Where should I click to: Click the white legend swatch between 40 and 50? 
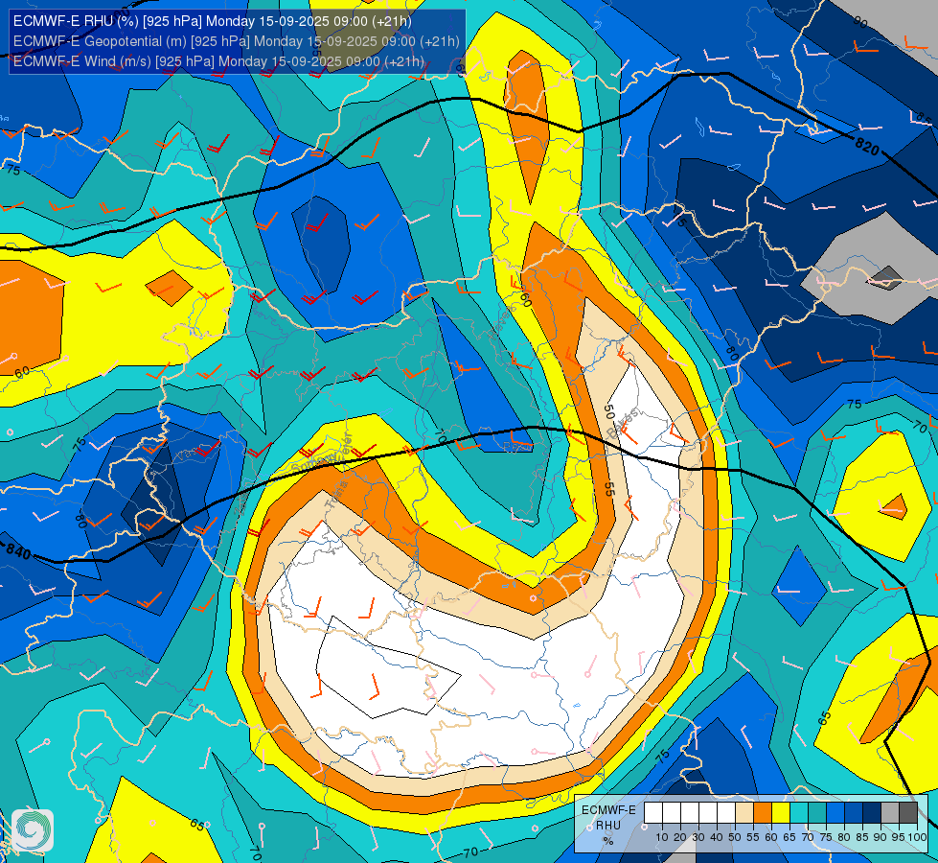pyautogui.click(x=725, y=813)
